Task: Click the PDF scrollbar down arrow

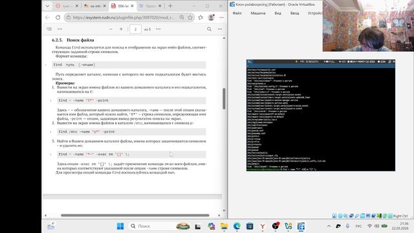Action: pos(224,210)
